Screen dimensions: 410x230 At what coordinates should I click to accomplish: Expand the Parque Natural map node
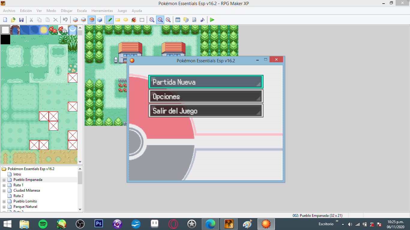point(4,207)
